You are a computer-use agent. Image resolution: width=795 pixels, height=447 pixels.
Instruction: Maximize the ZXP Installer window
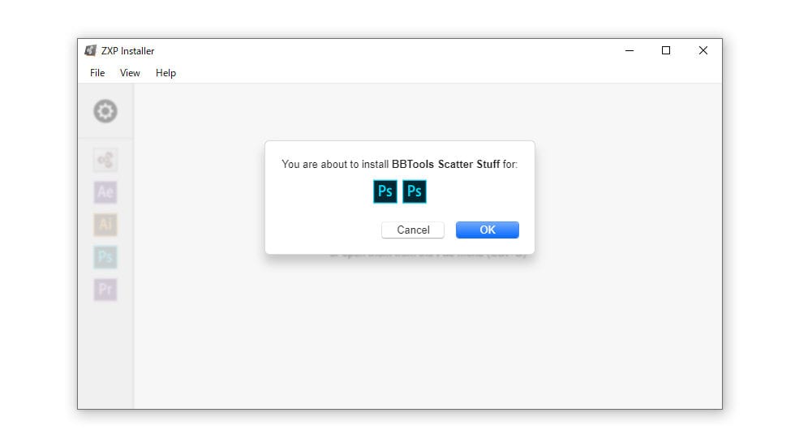pos(666,50)
